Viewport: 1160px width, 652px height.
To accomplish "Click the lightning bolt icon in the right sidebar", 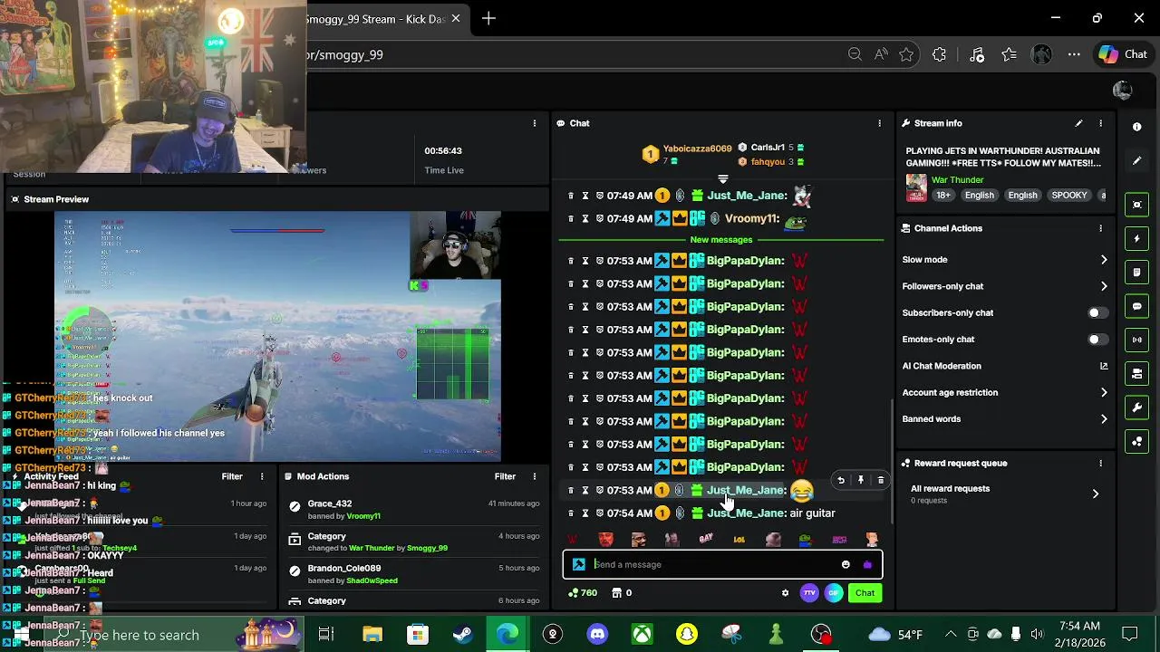I will tap(1137, 239).
